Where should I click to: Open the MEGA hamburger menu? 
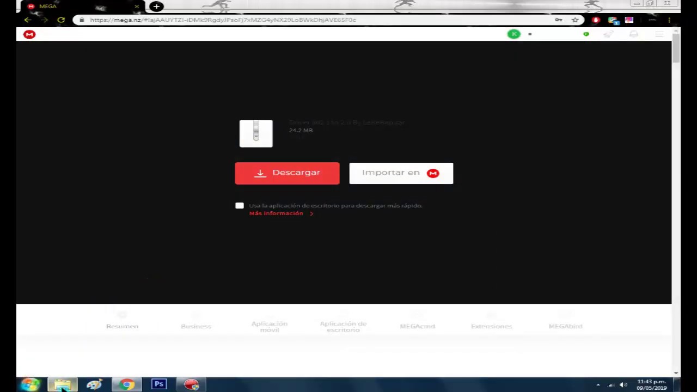point(659,34)
